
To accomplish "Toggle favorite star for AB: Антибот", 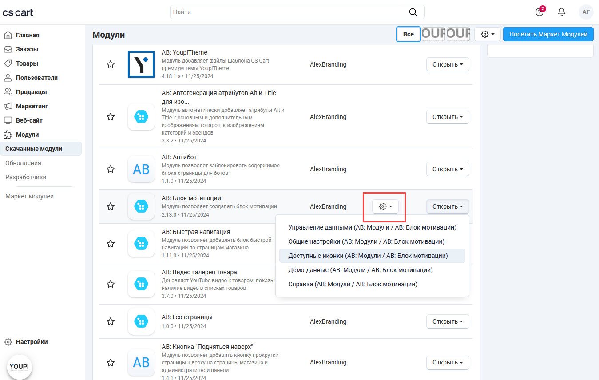I will click(x=111, y=169).
